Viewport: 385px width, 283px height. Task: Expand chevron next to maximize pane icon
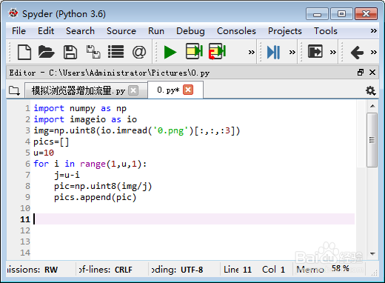click(x=333, y=52)
